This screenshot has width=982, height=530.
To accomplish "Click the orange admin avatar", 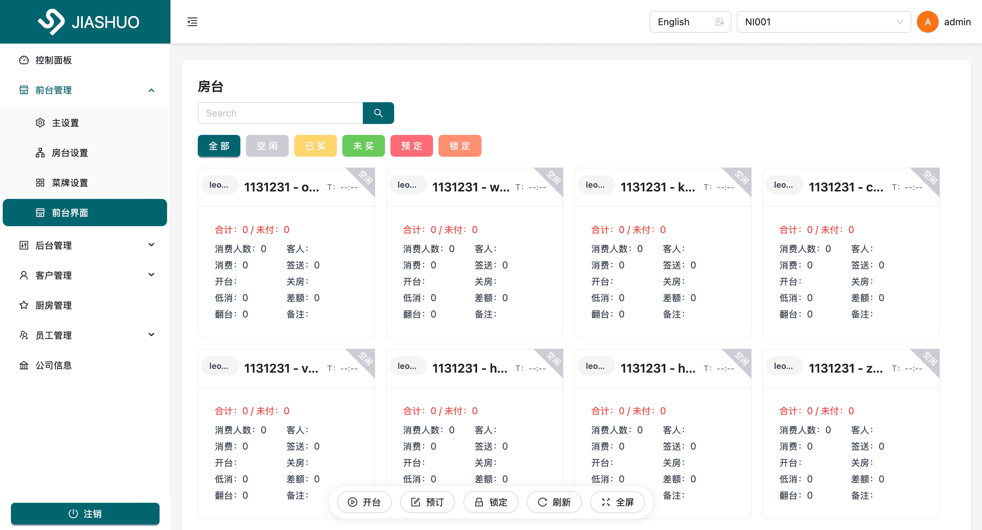I will tap(927, 22).
